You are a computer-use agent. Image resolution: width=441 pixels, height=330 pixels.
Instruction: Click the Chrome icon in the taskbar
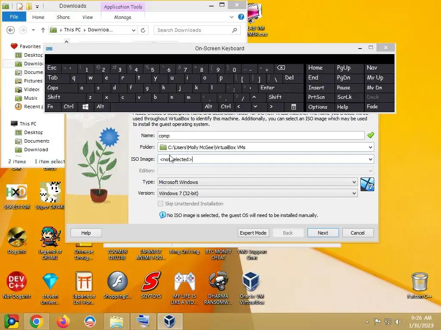pos(36,321)
